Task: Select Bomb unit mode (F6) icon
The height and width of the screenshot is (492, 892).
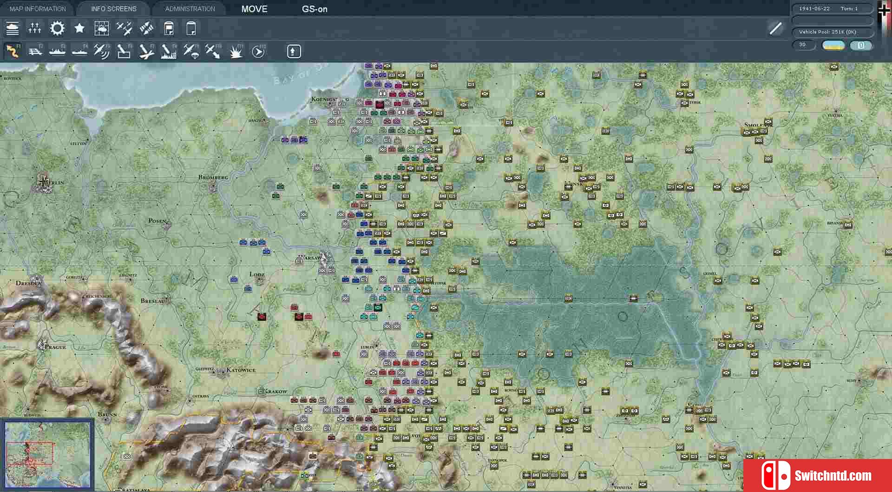Action: [124, 51]
